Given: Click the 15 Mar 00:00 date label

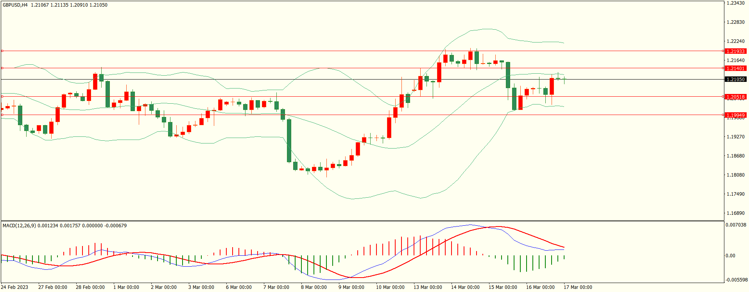Looking at the screenshot, I should pyautogui.click(x=503, y=287).
